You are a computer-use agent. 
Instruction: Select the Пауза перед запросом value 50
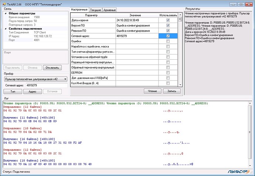click(x=35, y=21)
